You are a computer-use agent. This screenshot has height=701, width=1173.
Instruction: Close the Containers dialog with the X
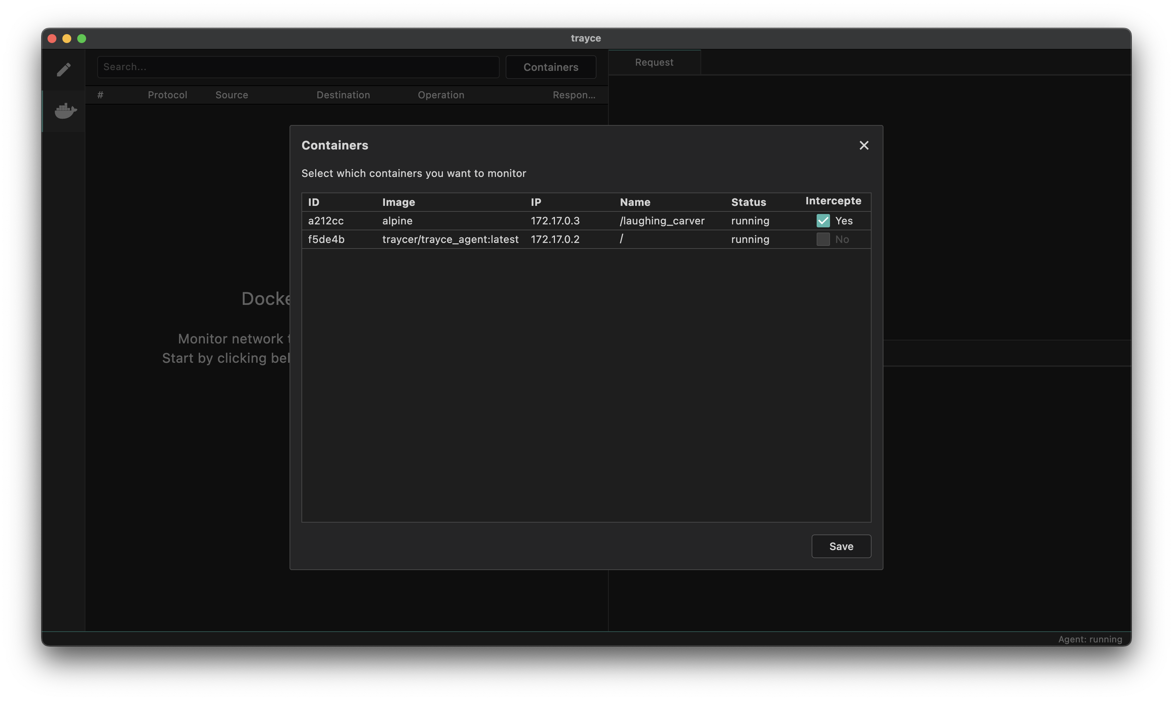coord(863,145)
